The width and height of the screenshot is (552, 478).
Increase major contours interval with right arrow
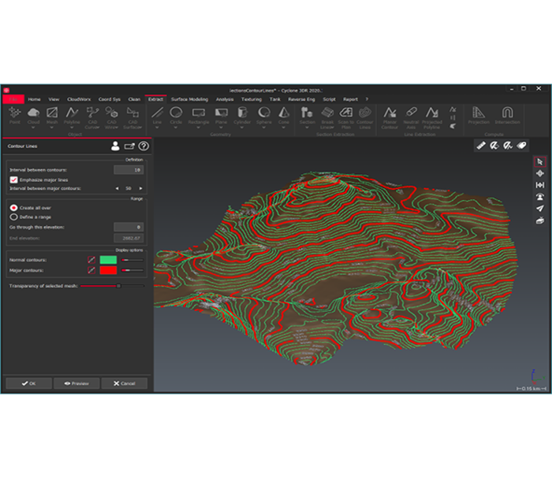141,188
